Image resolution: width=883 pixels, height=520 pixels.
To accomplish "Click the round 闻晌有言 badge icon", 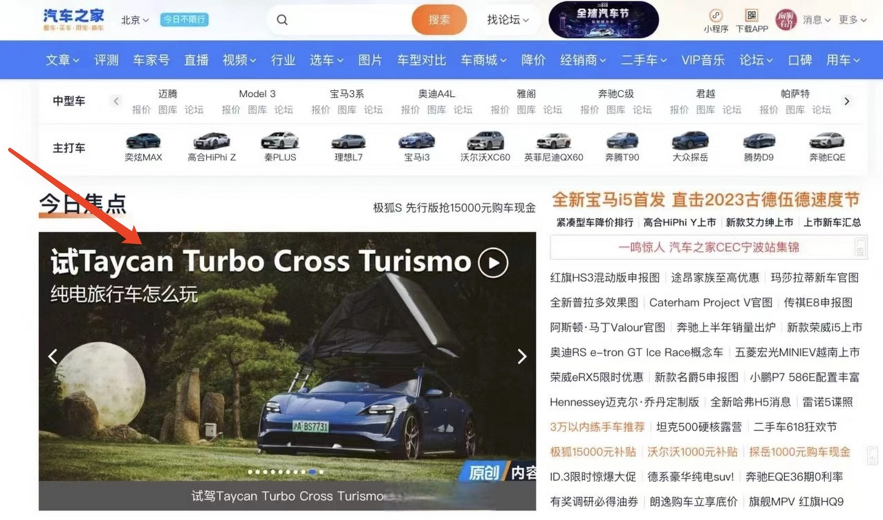I will click(786, 19).
